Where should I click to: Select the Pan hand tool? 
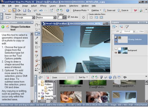click(x=36, y=25)
